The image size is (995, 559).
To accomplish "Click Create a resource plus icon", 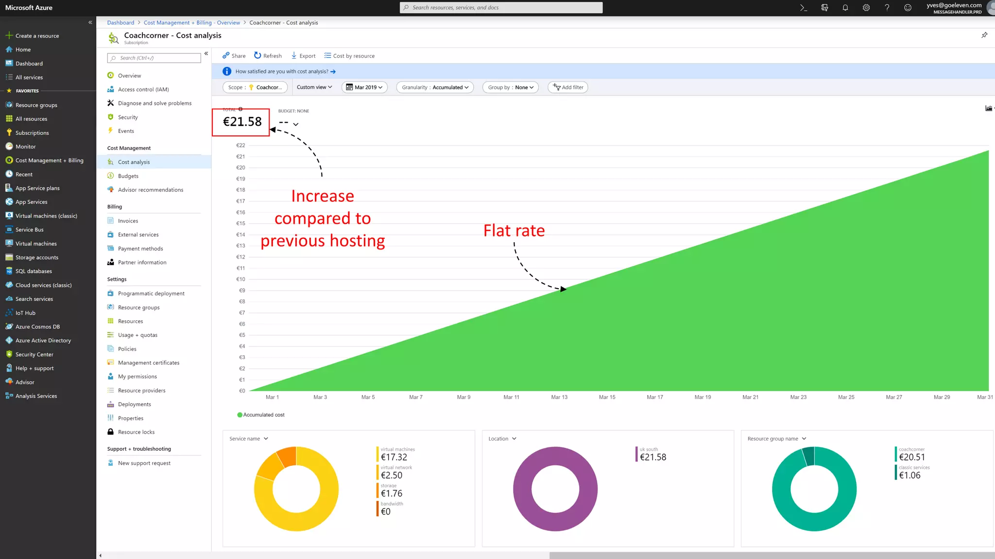I will click(x=9, y=35).
